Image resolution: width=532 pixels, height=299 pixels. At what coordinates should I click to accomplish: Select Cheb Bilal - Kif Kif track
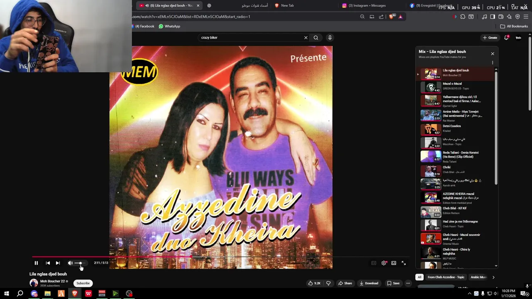tap(456, 211)
